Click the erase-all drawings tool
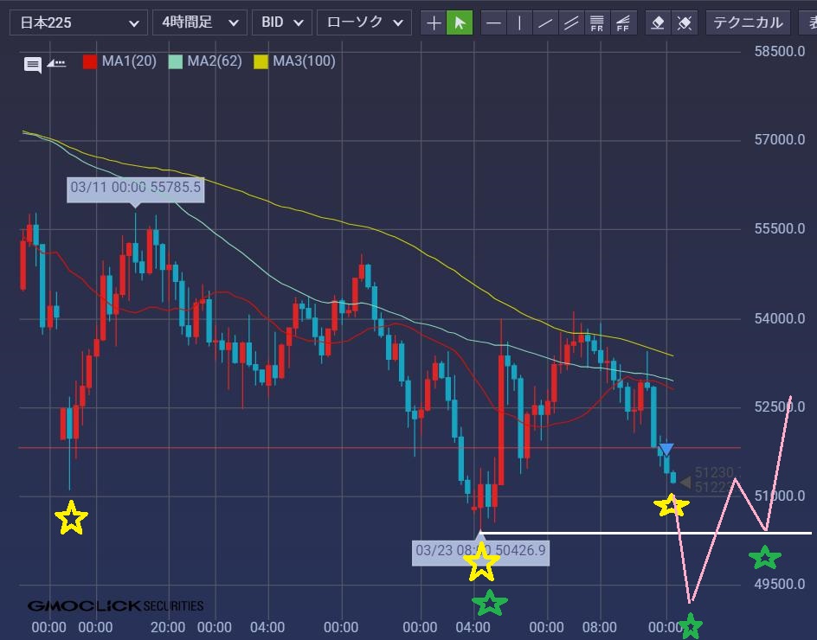This screenshot has height=640, width=817. (684, 22)
